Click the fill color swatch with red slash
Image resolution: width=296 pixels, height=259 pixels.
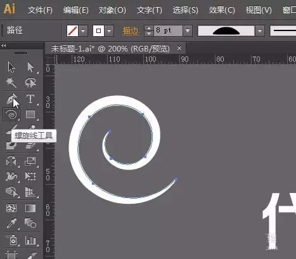click(x=73, y=31)
